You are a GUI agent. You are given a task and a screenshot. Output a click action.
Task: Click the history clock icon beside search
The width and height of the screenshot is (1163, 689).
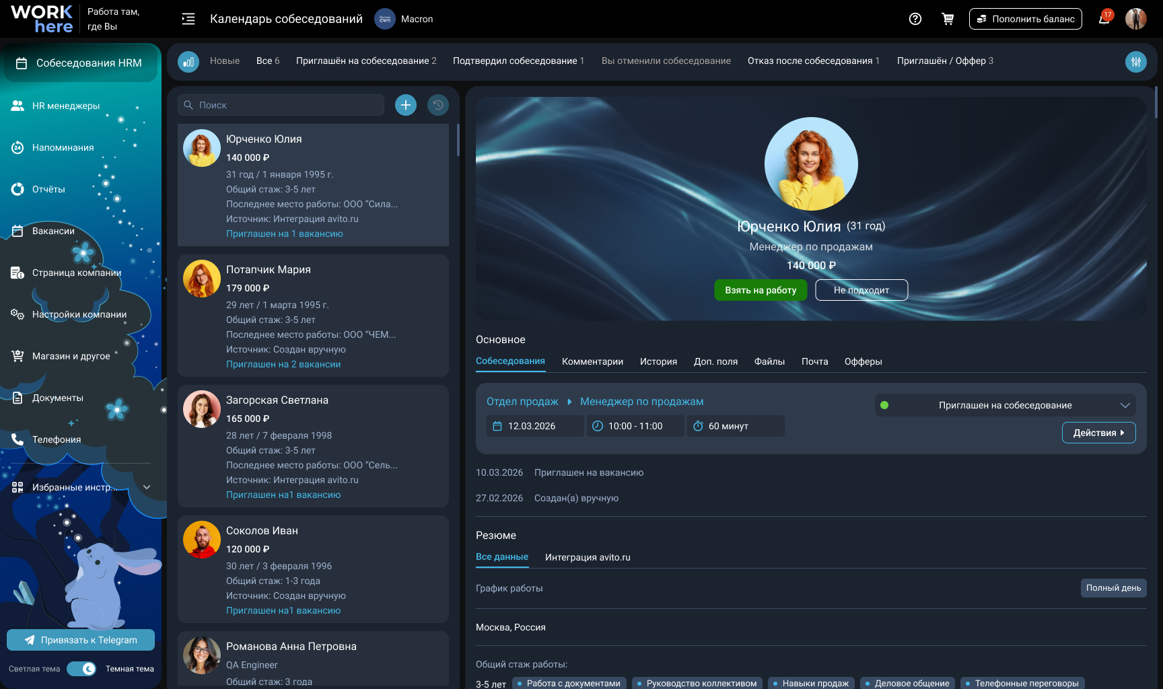(x=438, y=105)
